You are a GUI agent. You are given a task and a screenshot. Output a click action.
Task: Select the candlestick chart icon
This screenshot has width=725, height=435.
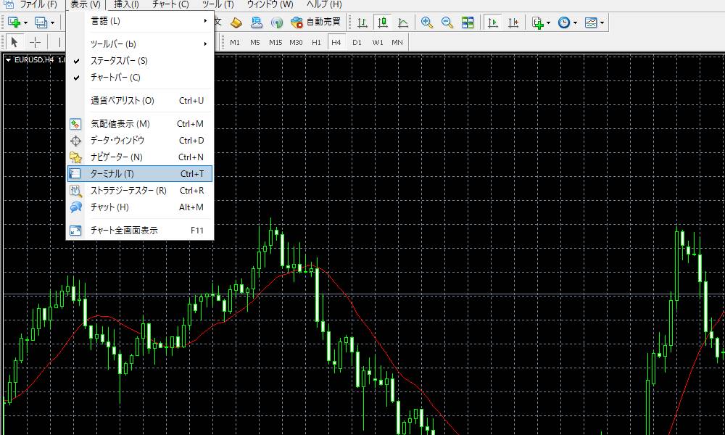pos(383,22)
